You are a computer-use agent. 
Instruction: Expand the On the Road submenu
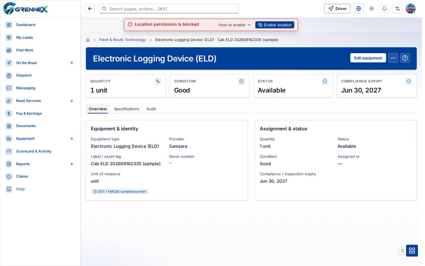pos(72,63)
